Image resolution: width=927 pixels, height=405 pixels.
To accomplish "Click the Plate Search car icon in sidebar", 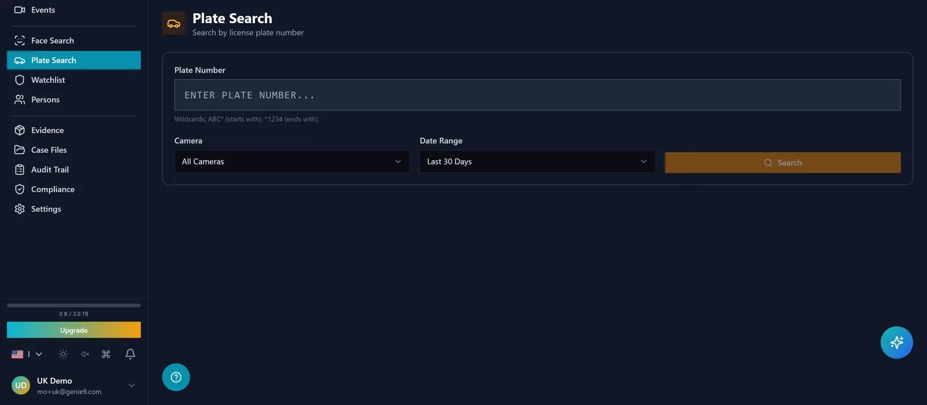I will (20, 60).
